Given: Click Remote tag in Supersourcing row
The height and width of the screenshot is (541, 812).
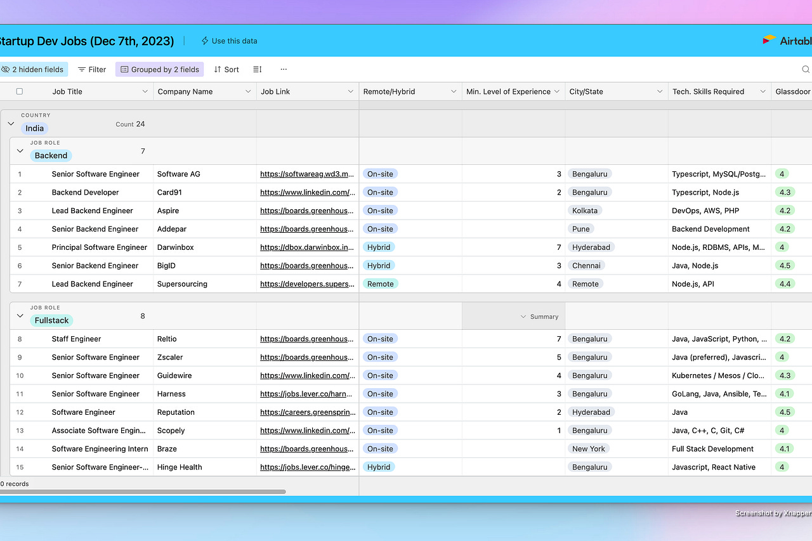Looking at the screenshot, I should click(381, 284).
